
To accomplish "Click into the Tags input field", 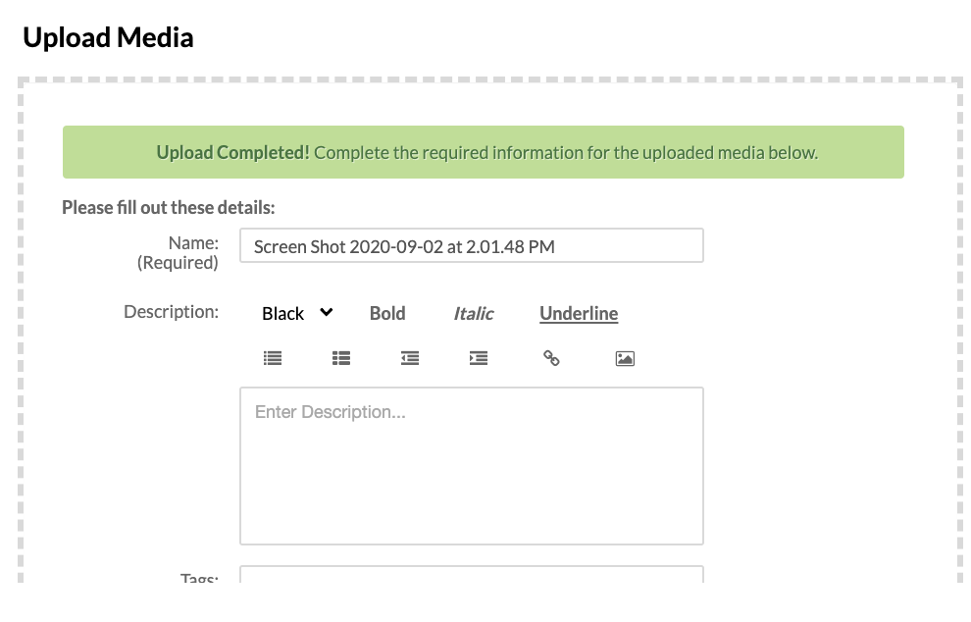I will [x=472, y=574].
